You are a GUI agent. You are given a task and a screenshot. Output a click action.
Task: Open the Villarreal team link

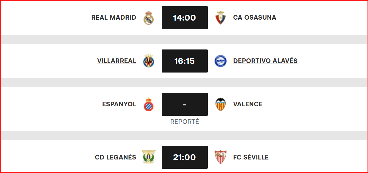tap(117, 61)
